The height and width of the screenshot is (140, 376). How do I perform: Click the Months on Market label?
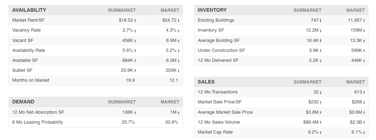[x=31, y=80]
